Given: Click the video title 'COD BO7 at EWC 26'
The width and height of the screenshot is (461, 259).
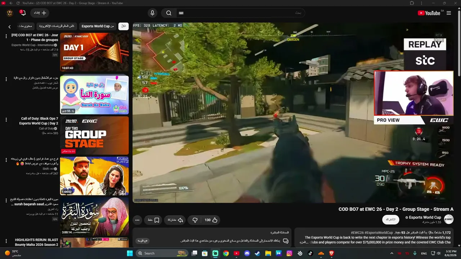Looking at the screenshot, I should [396, 209].
